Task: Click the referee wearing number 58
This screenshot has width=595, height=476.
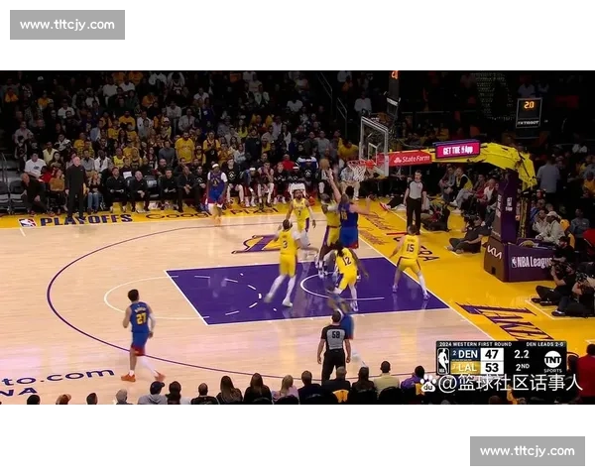Action: [x=334, y=343]
